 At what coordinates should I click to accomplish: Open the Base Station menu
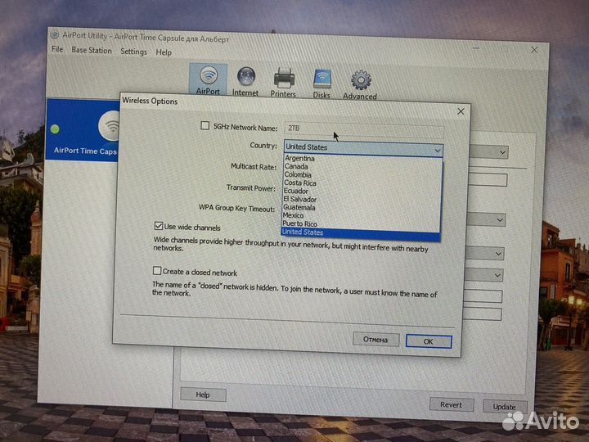[x=92, y=51]
